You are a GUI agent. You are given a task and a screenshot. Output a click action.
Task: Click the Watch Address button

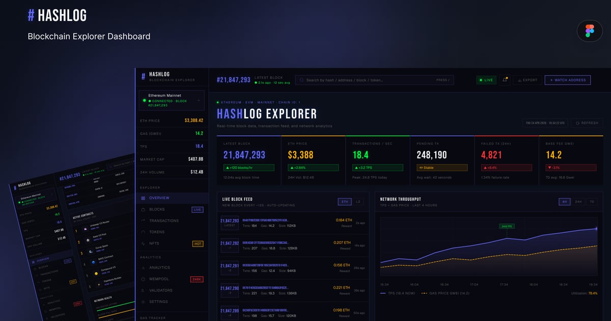click(568, 80)
